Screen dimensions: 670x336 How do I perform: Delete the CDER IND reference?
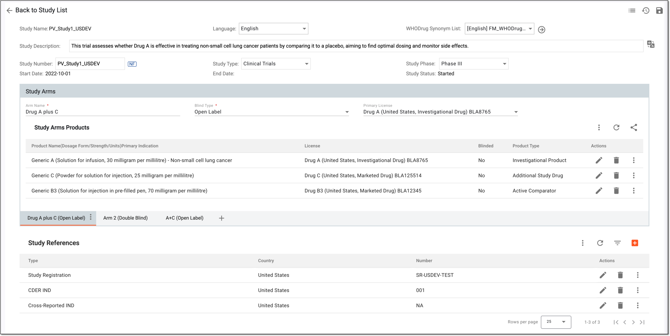pos(620,290)
